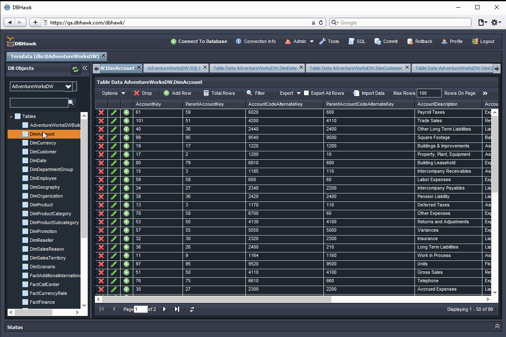This screenshot has height=337, width=506.
Task: Switch to the Table Data DimDate tab
Action: click(x=255, y=68)
